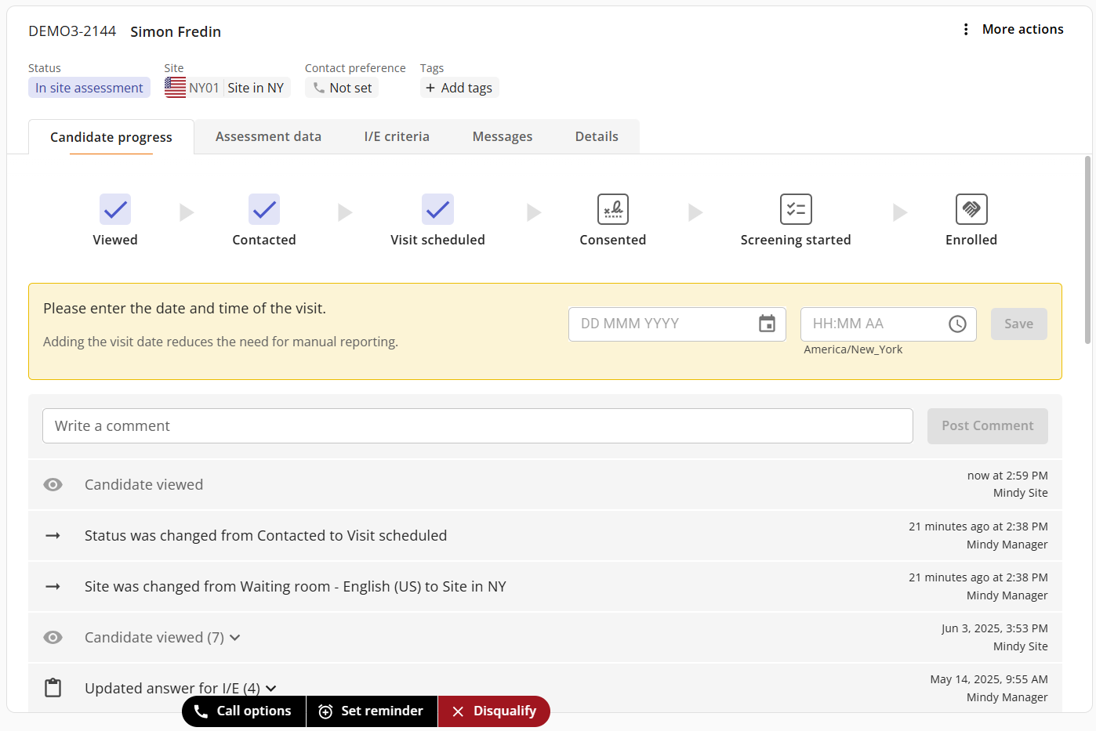Image resolution: width=1096 pixels, height=731 pixels.
Task: Click arrow icon on Contacted to Visit scheduled row
Action: [x=53, y=535]
